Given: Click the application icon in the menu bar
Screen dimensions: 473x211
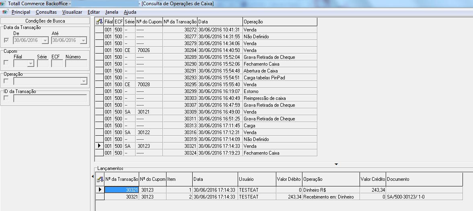Looking at the screenshot, I should click(5, 12).
